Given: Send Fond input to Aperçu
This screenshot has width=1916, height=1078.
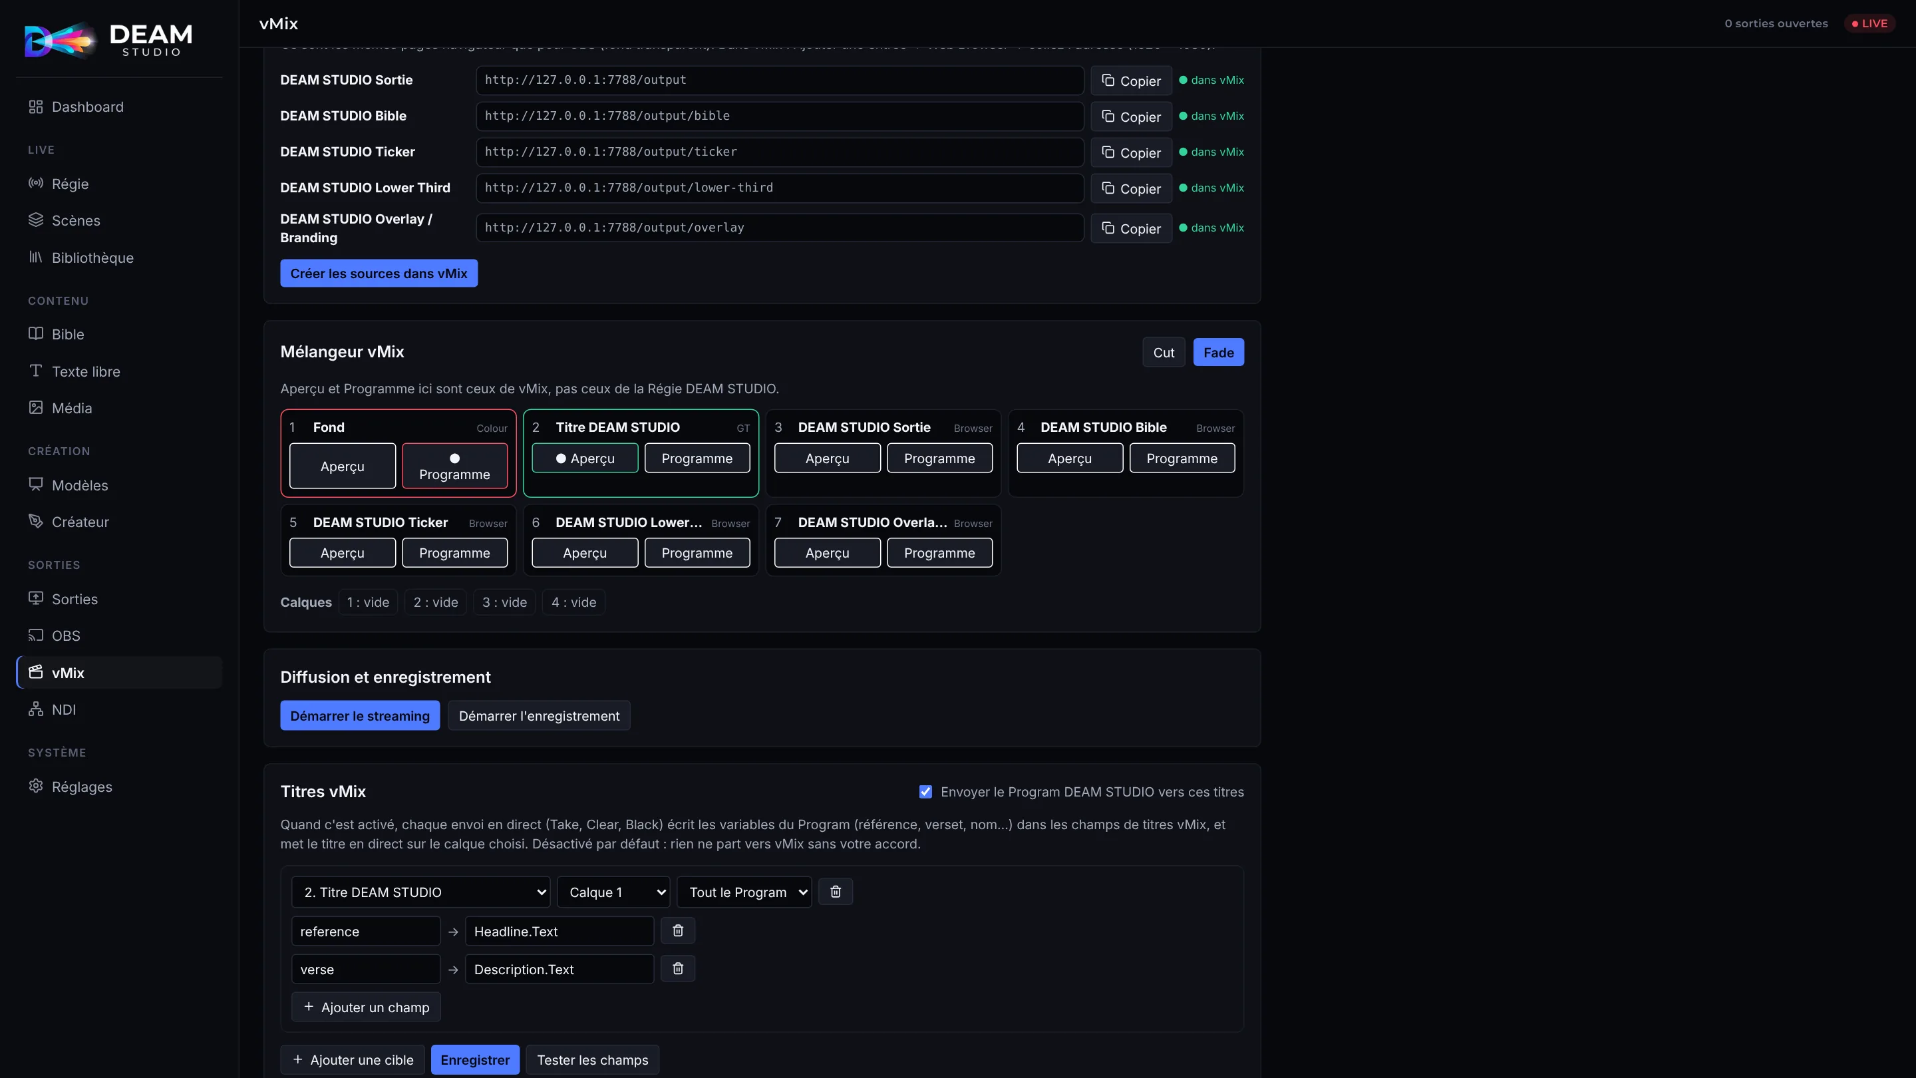Looking at the screenshot, I should coord(342,466).
